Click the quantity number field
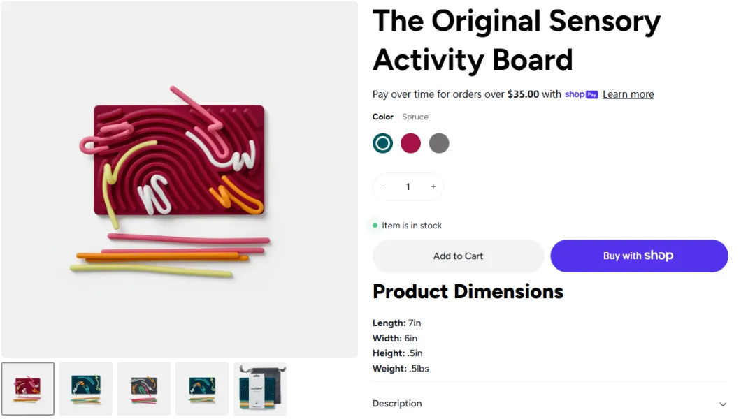 pyautogui.click(x=408, y=186)
